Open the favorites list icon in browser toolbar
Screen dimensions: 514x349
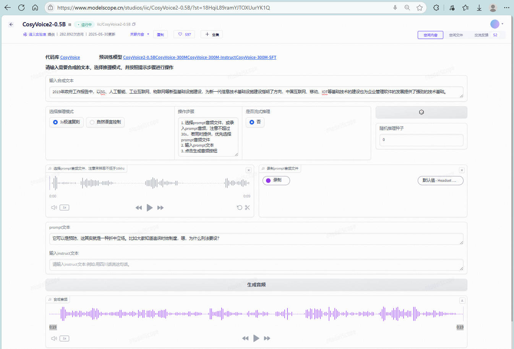(x=465, y=8)
